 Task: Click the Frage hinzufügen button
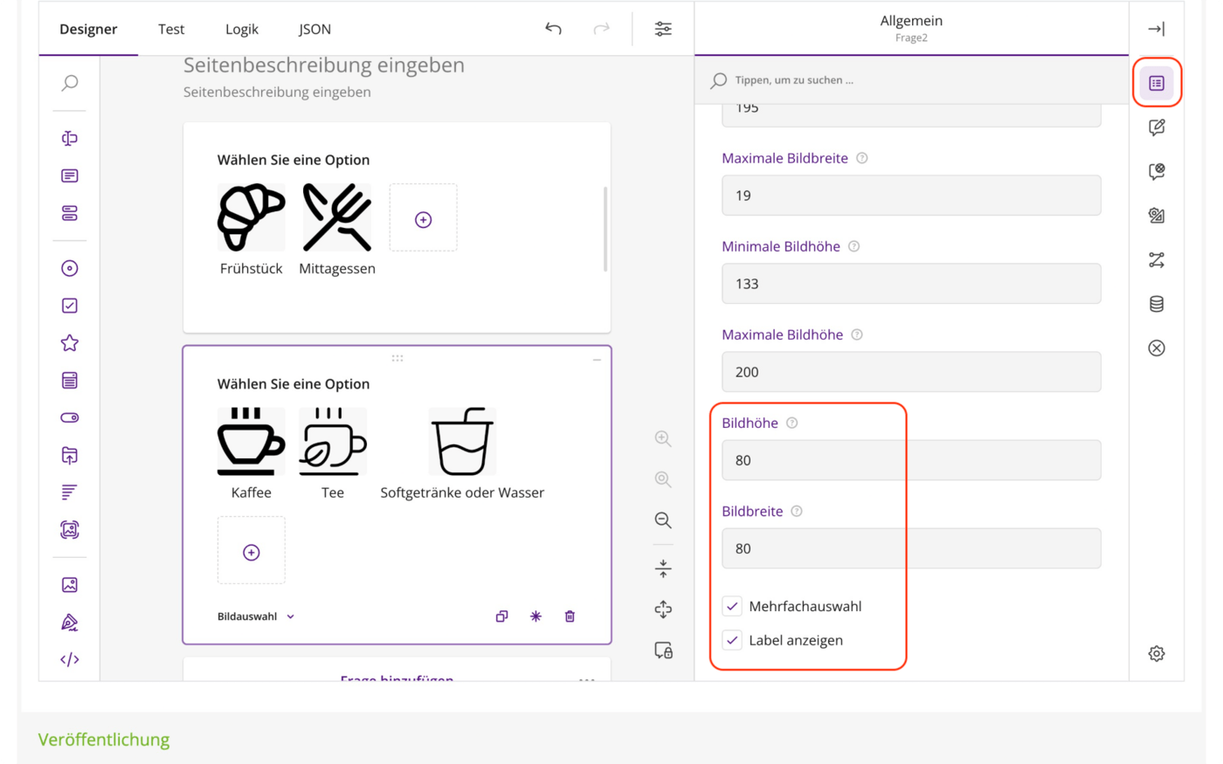pos(397,678)
